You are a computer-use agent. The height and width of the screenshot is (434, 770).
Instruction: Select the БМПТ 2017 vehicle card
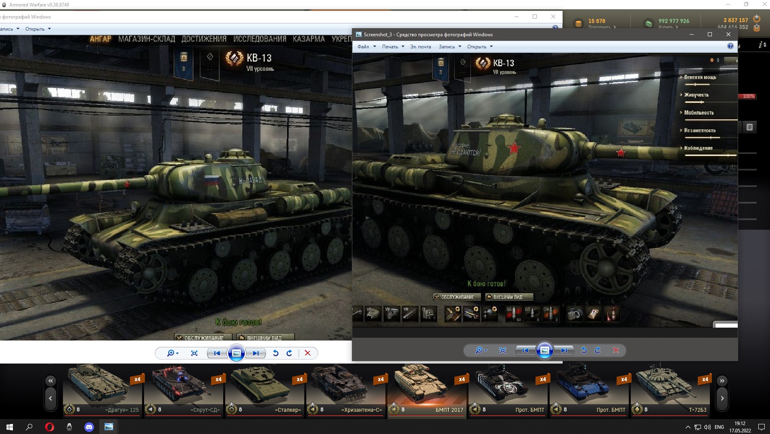point(427,391)
